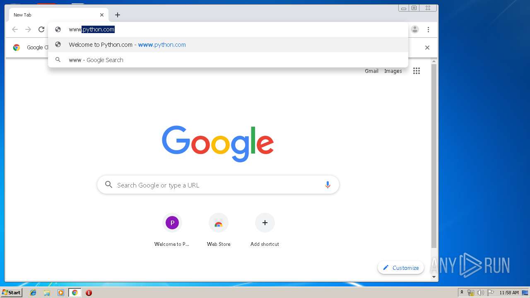Click the red Opera taskbar icon

click(x=89, y=293)
